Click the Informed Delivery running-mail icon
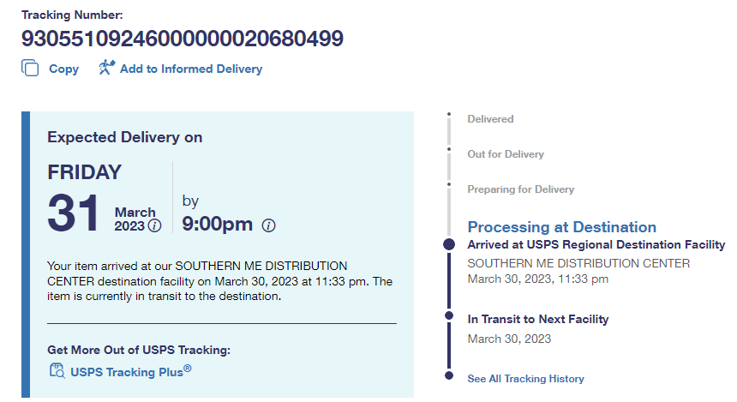The height and width of the screenshot is (402, 737). (x=106, y=68)
